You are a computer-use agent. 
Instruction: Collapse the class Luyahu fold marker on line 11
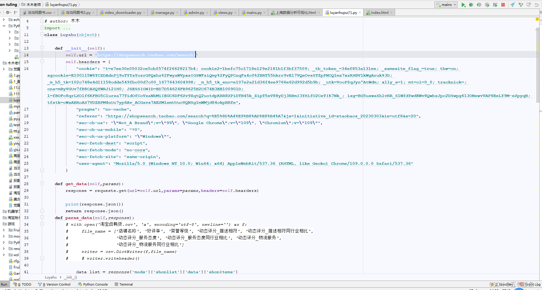pyautogui.click(x=42, y=34)
